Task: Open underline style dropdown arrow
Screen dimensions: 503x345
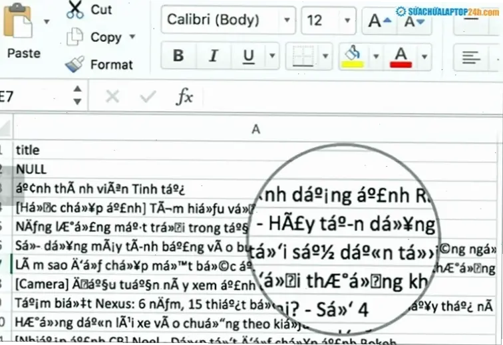Action: pos(272,56)
